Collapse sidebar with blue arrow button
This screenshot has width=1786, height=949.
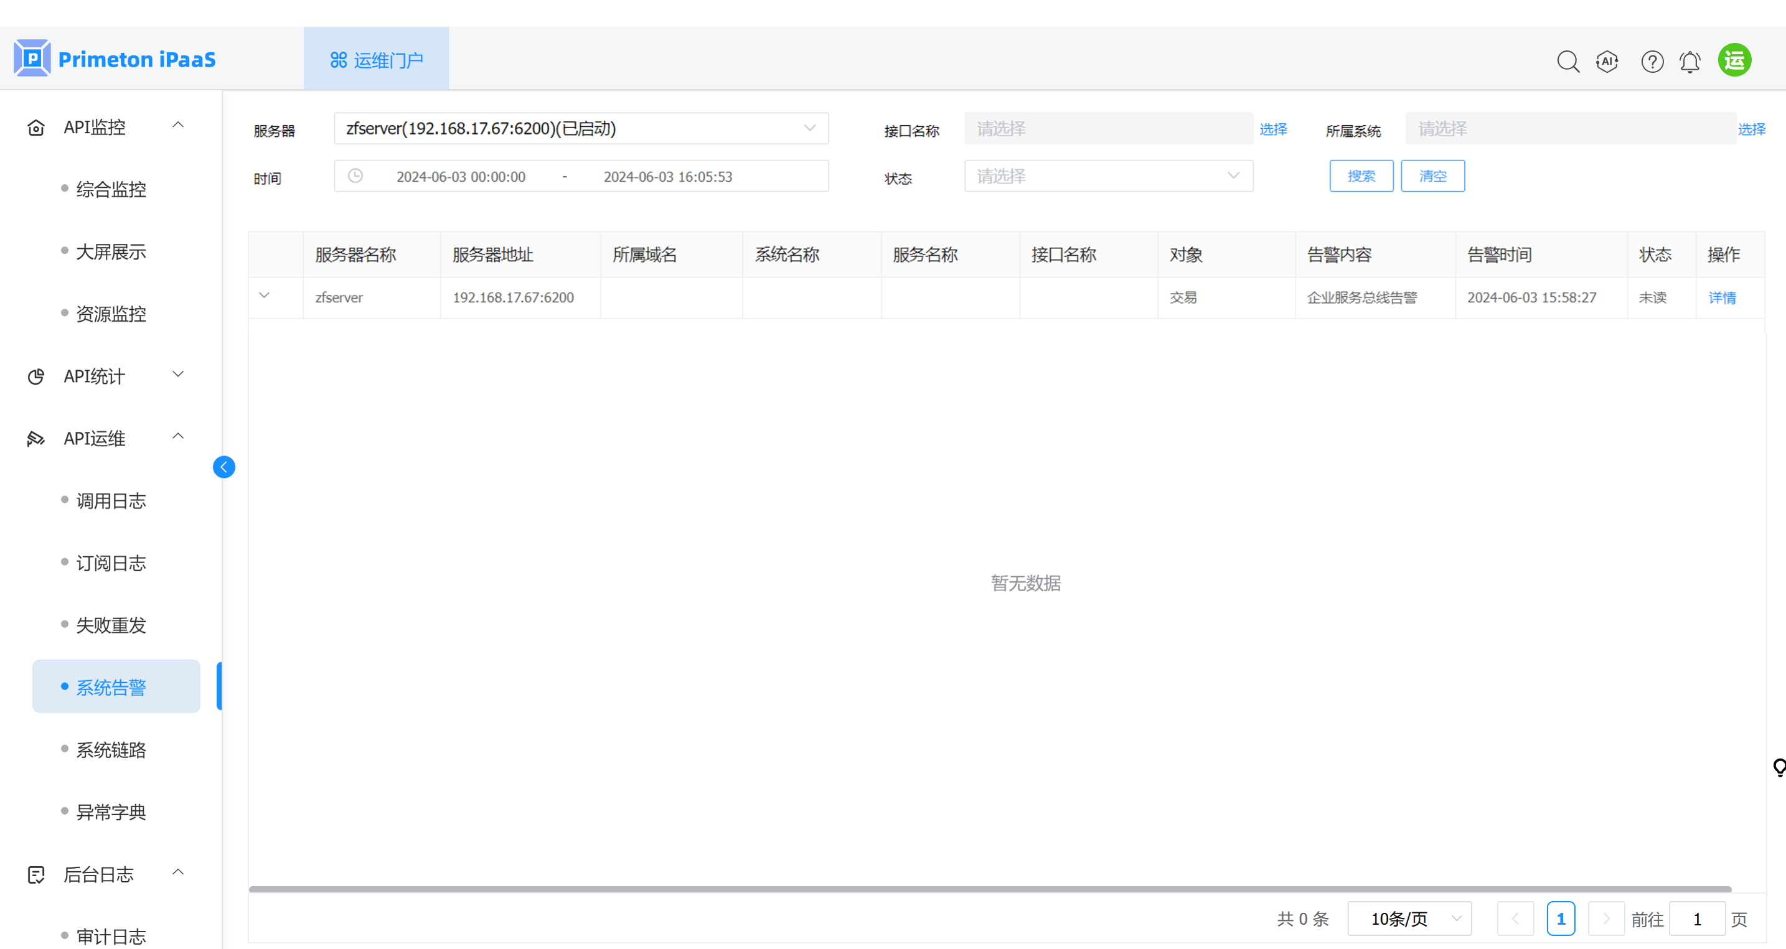pyautogui.click(x=223, y=467)
